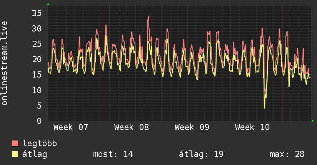Click the 'átlag: 19' average value
317x165 pixels.
click(201, 154)
